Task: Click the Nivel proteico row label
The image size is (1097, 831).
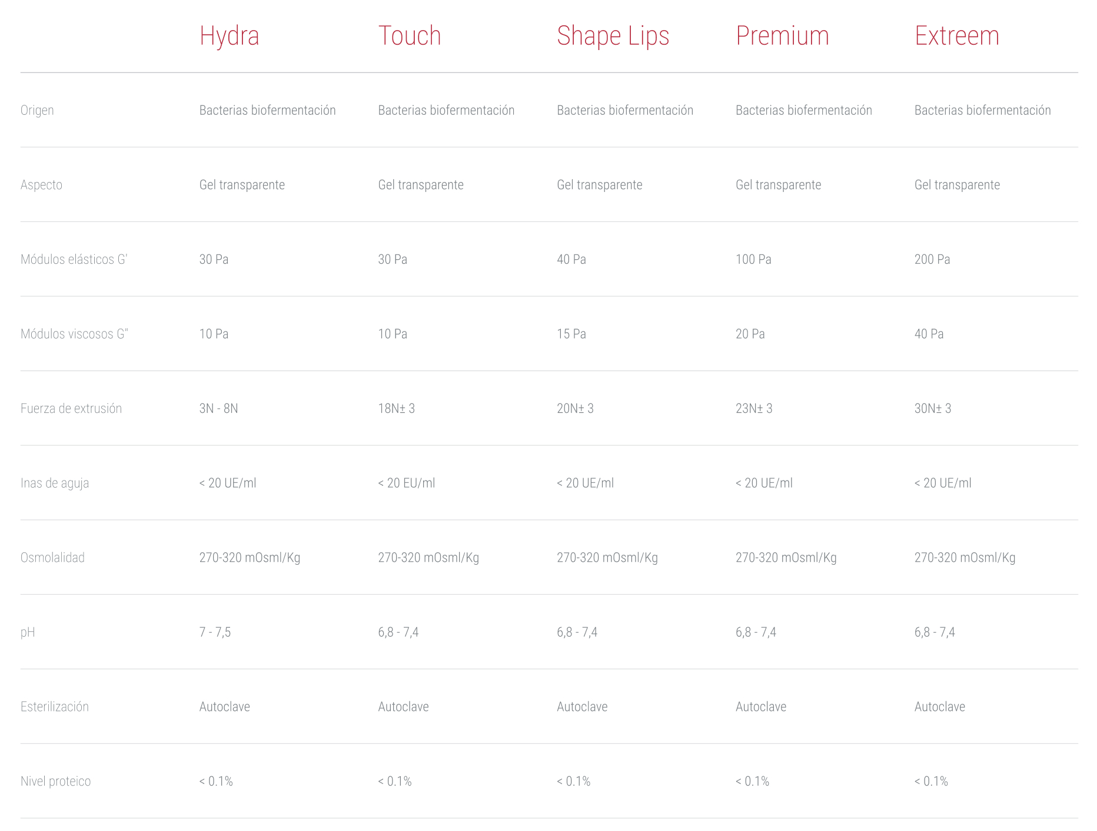Action: (x=56, y=782)
